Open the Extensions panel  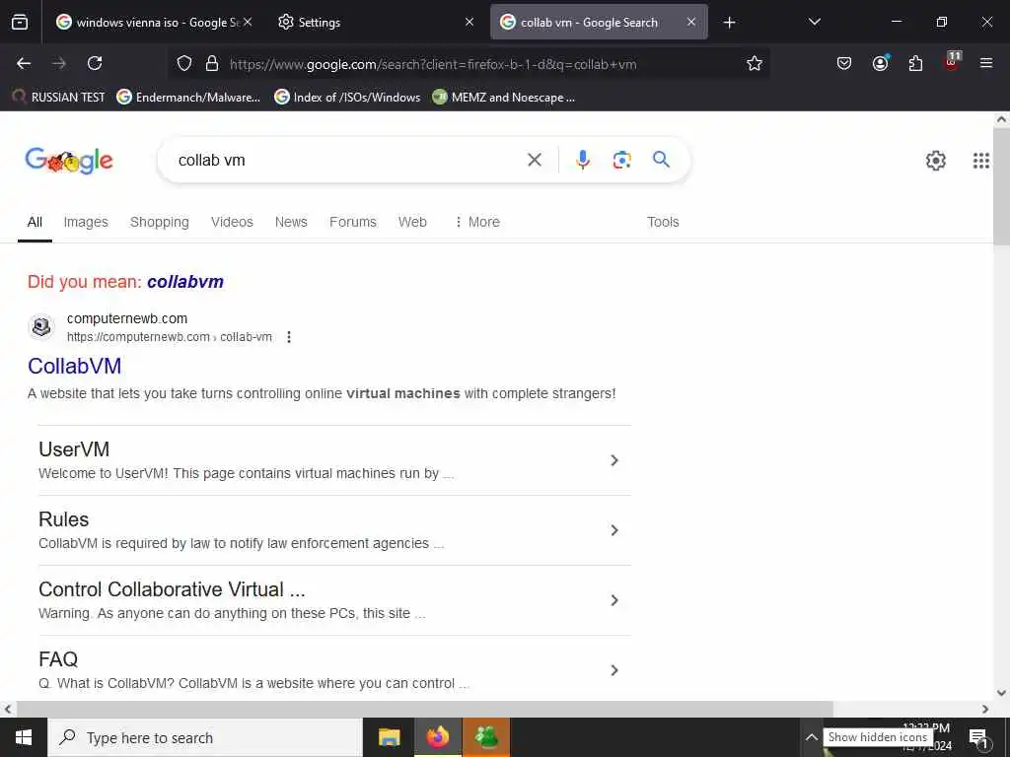[915, 63]
